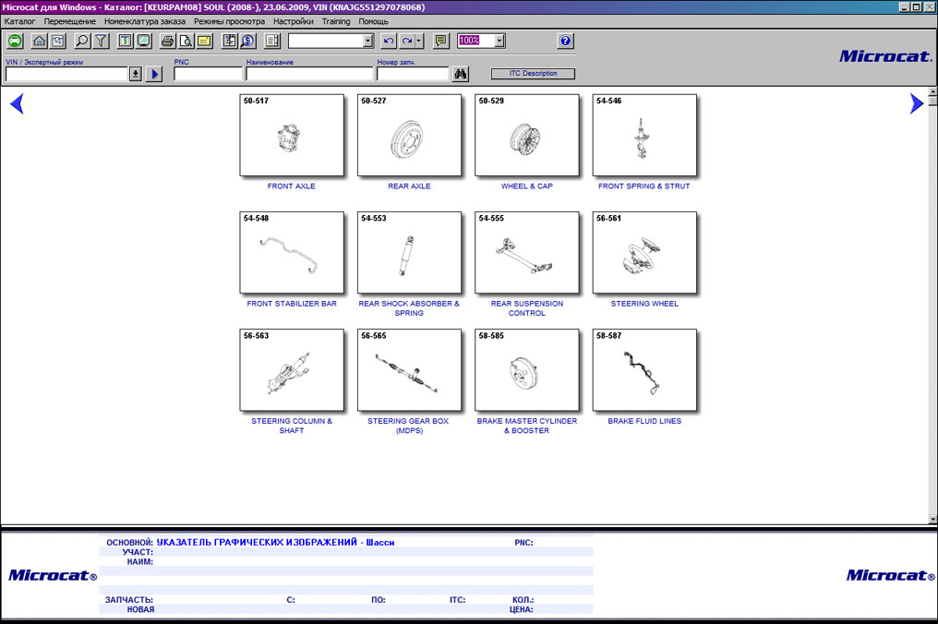Viewport: 938px width, 624px height.
Task: Open print preview with magnifier page icon
Action: tap(186, 41)
